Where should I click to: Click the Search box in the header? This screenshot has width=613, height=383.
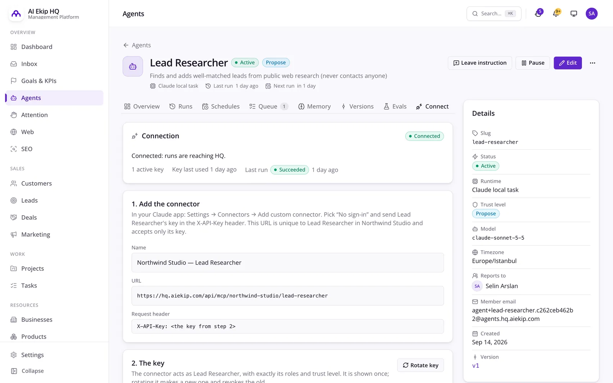494,14
